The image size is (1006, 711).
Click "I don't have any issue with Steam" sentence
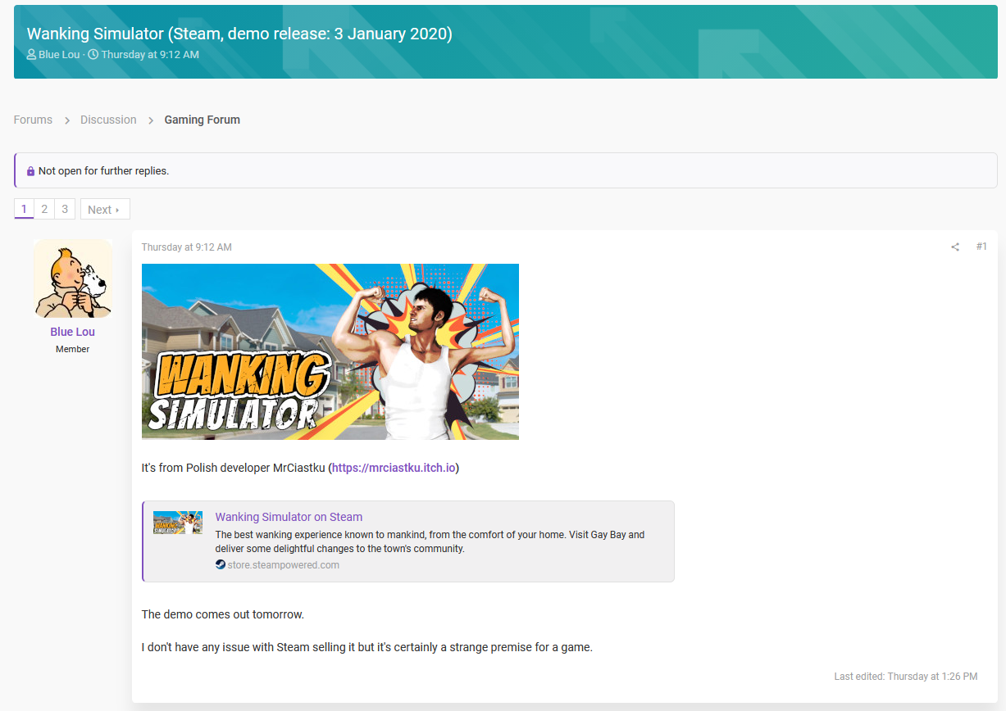(x=366, y=647)
